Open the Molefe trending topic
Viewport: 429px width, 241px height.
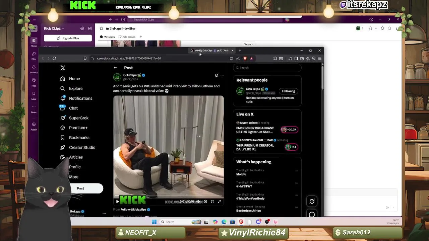(241, 174)
